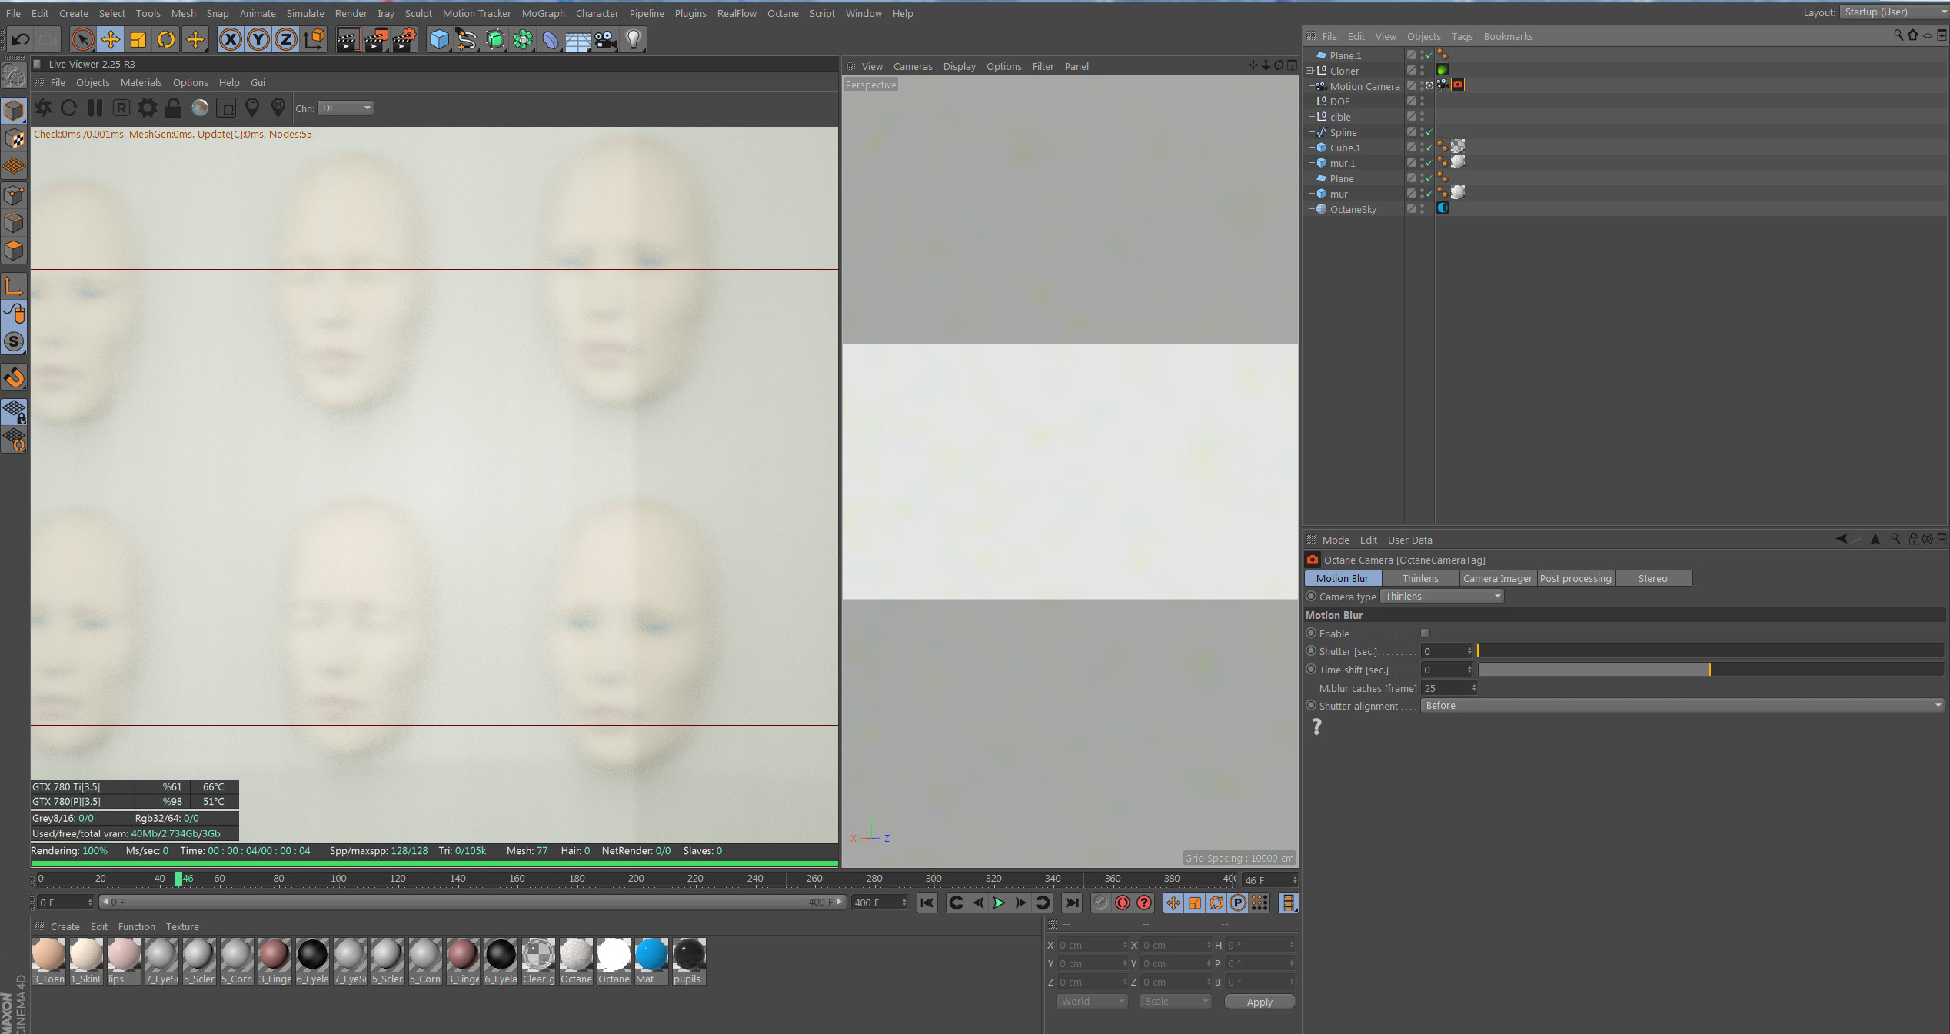Toggle X axis lock button
The height and width of the screenshot is (1034, 1950).
(230, 39)
